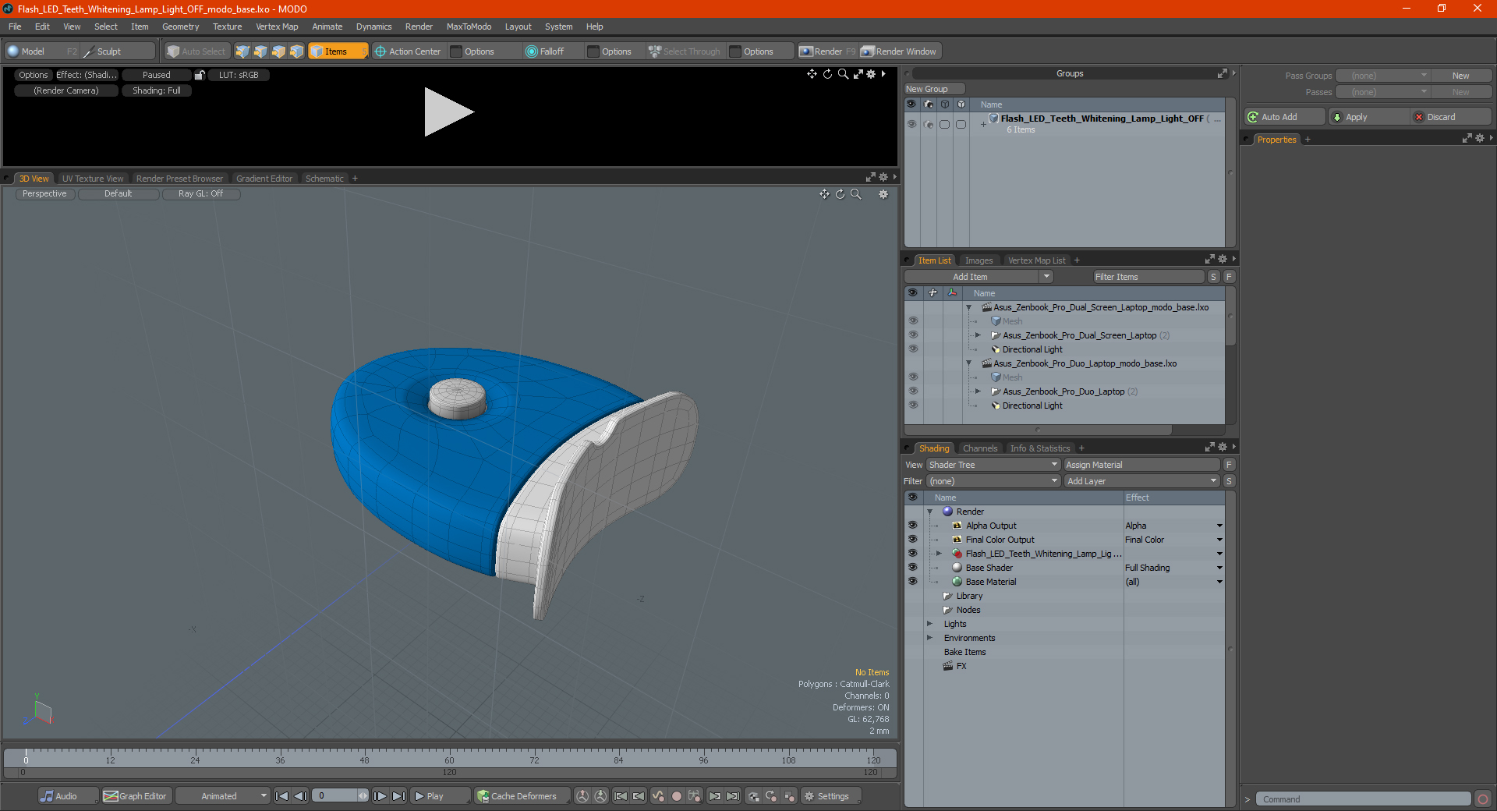Expand the Lights node in Shader Tree

pyautogui.click(x=929, y=624)
